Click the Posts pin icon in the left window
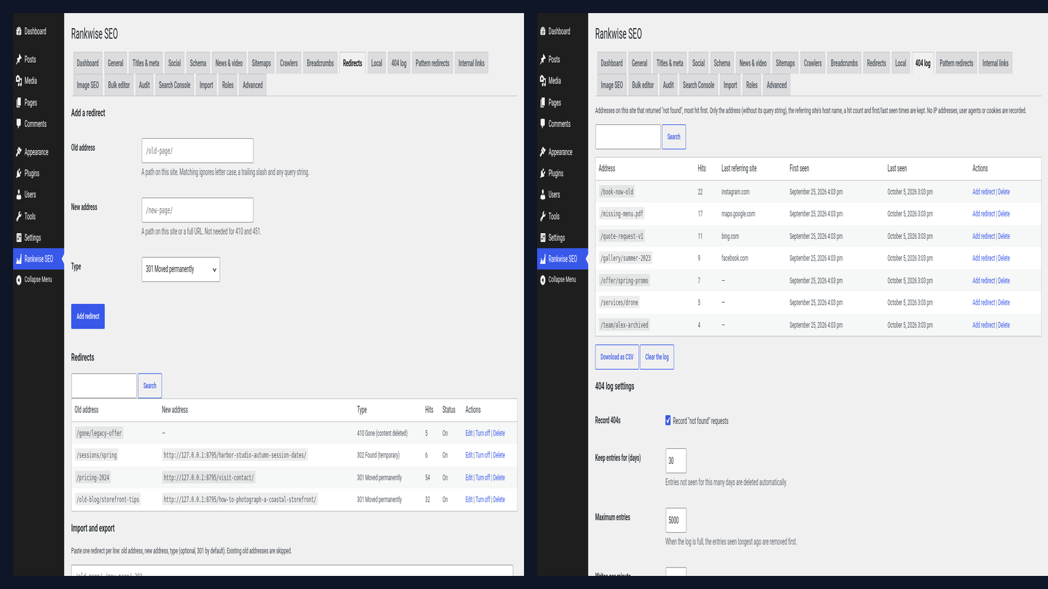This screenshot has height=589, width=1048. point(19,60)
